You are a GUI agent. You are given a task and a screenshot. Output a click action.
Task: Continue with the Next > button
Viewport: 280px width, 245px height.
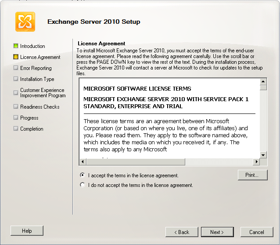217,232
